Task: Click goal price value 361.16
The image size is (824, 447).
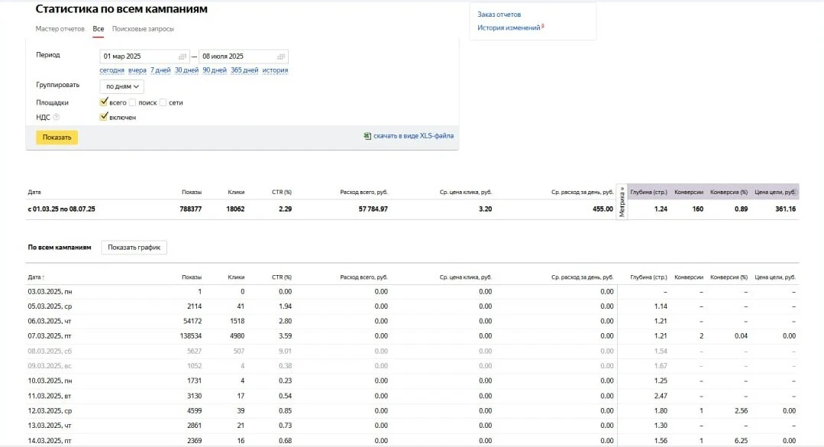Action: pos(786,209)
